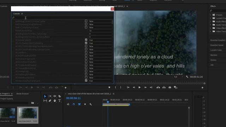Expand the Presets folder in Effects
Image resolution: width=226 pixels, height=127 pixels.
point(210,15)
